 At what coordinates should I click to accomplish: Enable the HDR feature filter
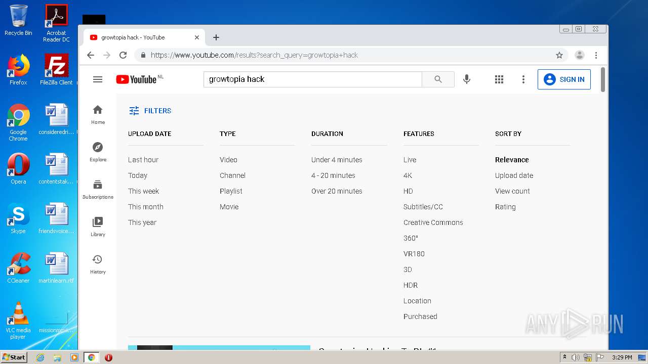(x=411, y=285)
